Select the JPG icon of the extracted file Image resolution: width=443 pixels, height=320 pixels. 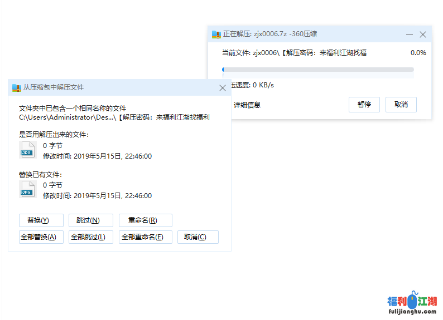coord(27,150)
